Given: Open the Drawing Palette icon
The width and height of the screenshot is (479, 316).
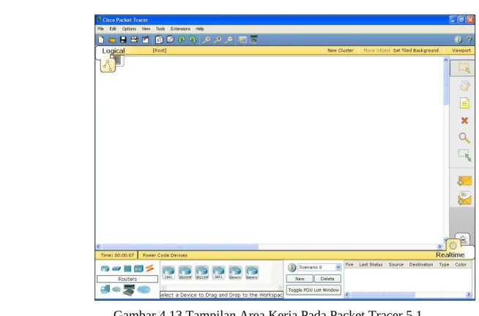Looking at the screenshot, I should (242, 39).
